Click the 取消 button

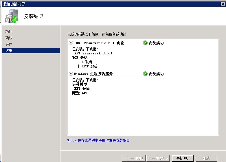click(x=206, y=158)
